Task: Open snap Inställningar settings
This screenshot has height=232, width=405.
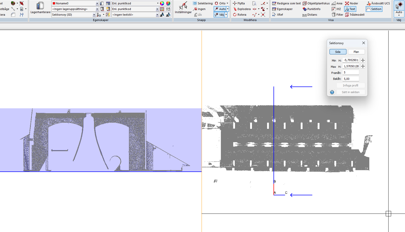Action: pos(183,8)
